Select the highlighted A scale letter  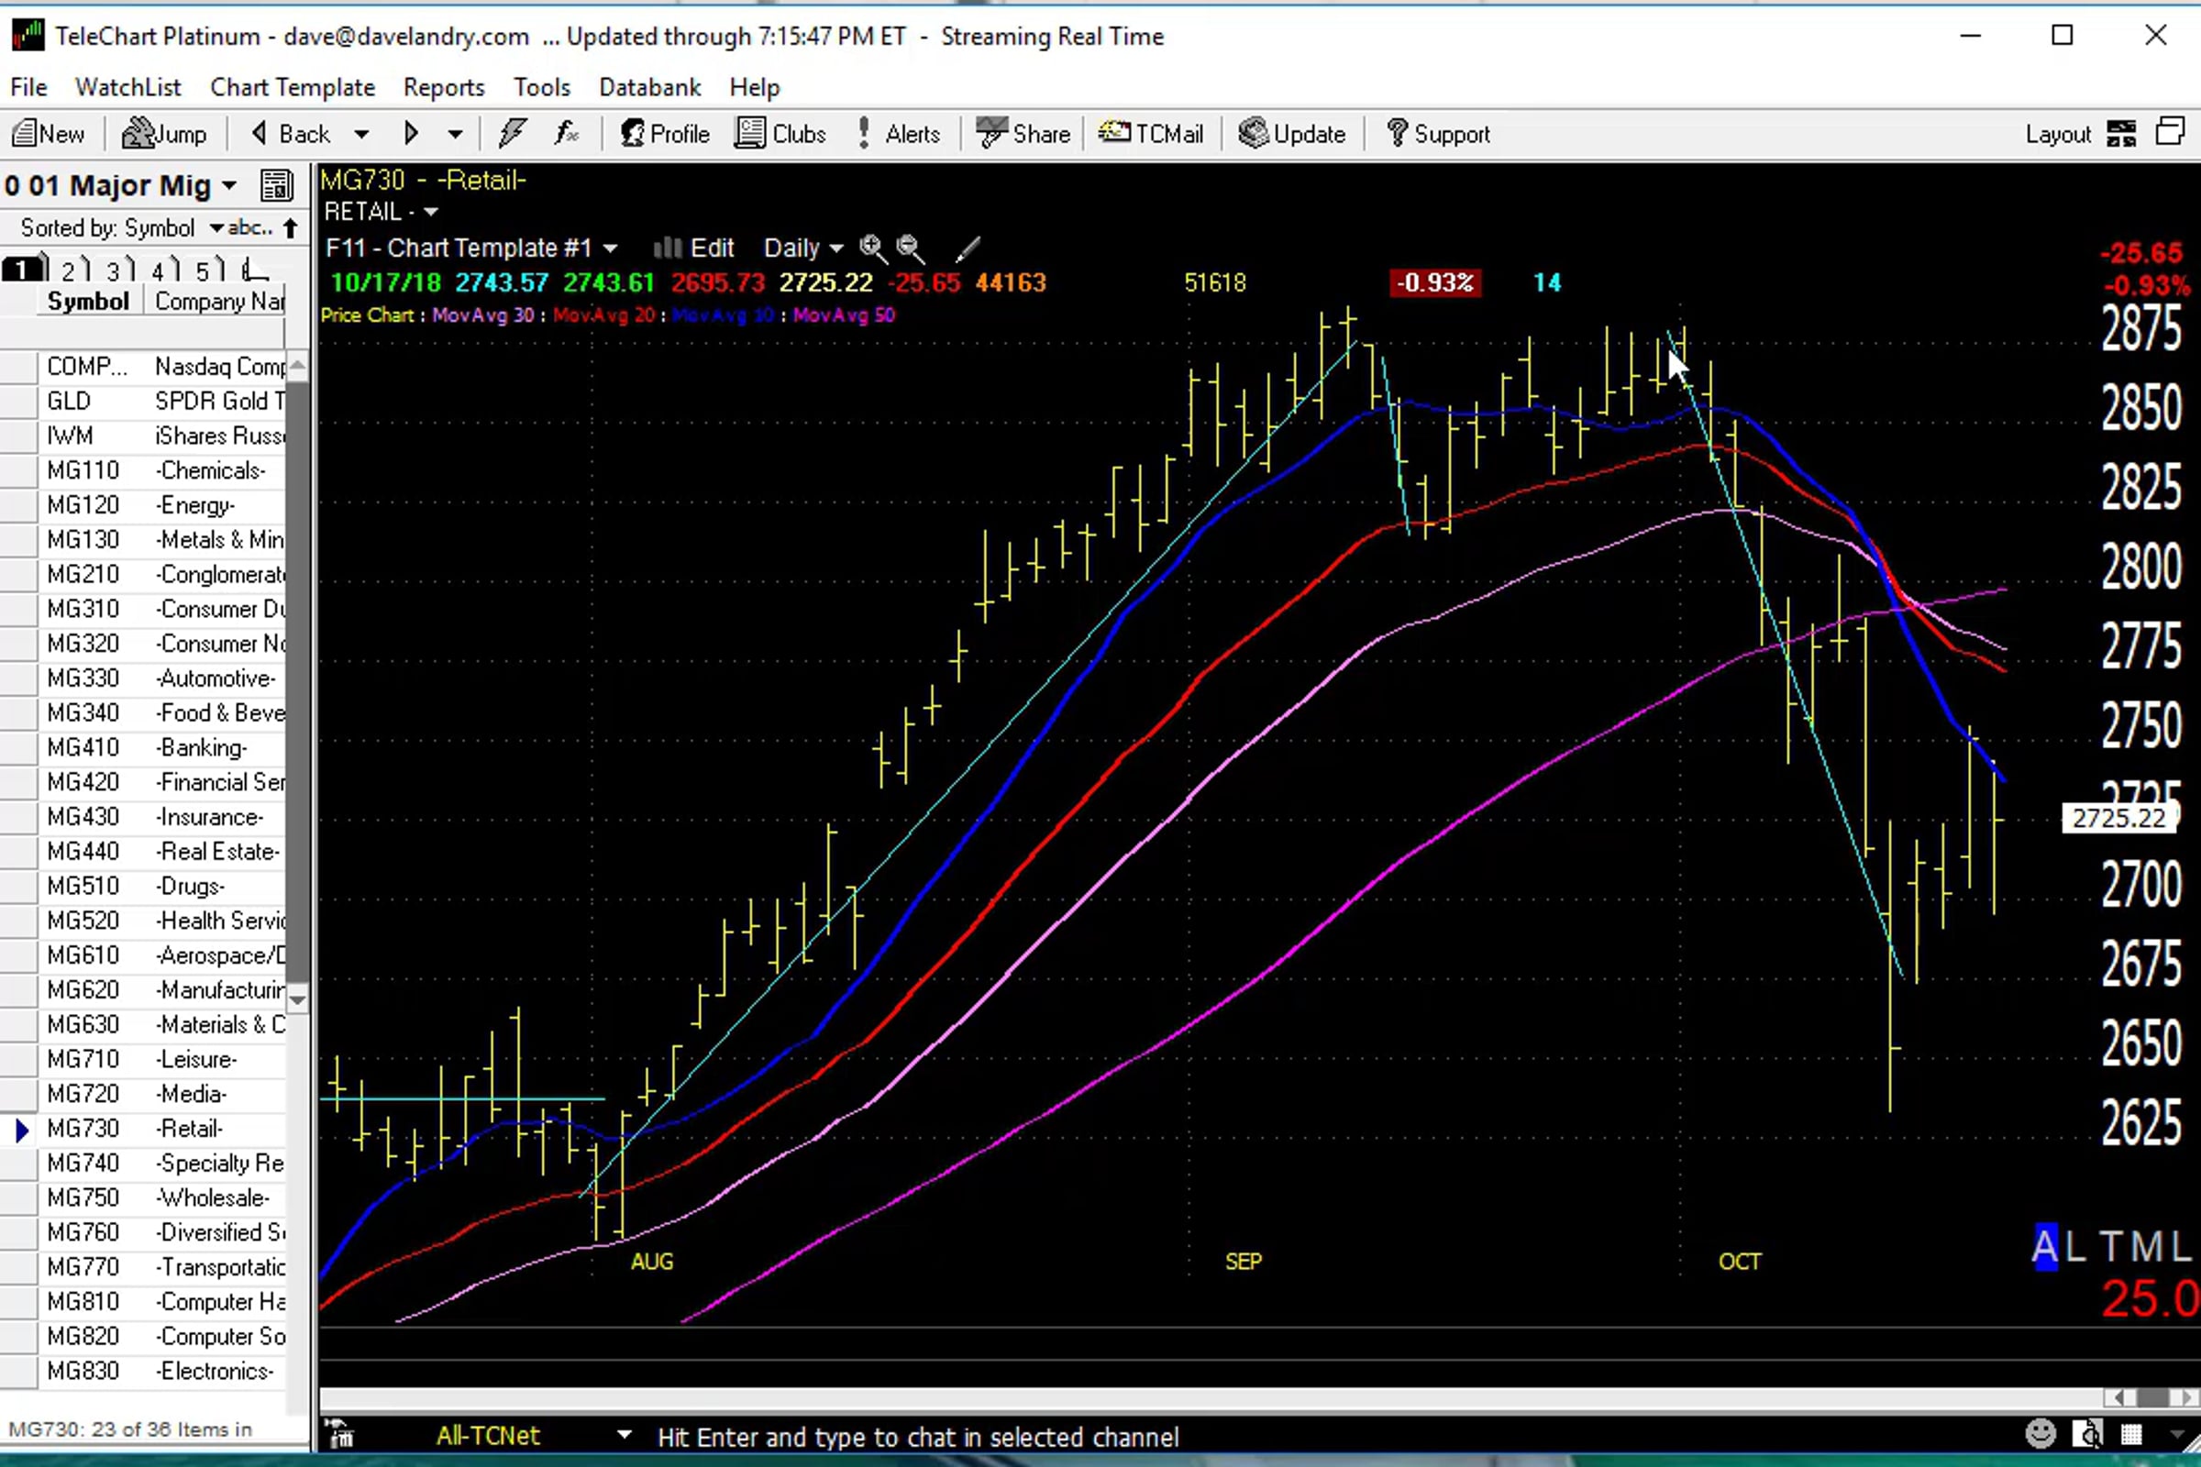[x=2045, y=1246]
